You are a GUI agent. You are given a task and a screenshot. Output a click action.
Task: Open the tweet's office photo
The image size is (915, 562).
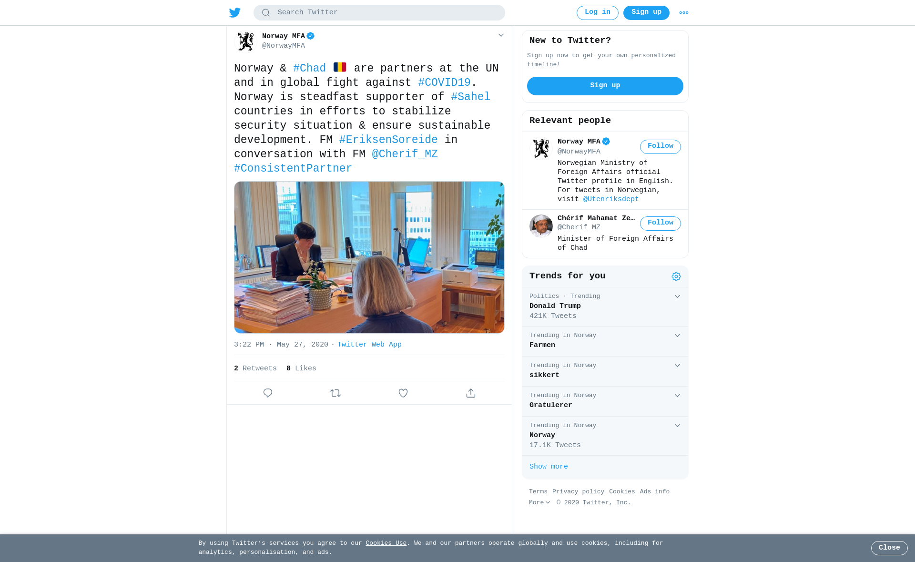tap(369, 257)
